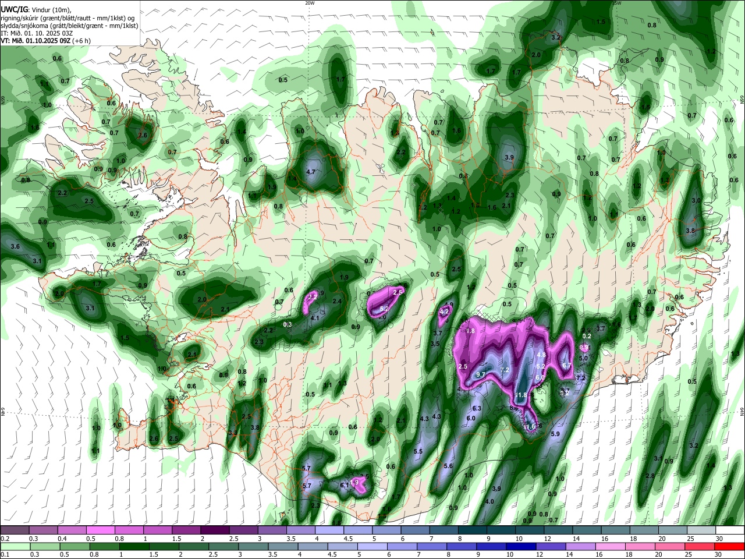Click the darkest purple 2 swatch in upper legend
Image resolution: width=745 pixels, height=559 pixels.
tap(214, 530)
